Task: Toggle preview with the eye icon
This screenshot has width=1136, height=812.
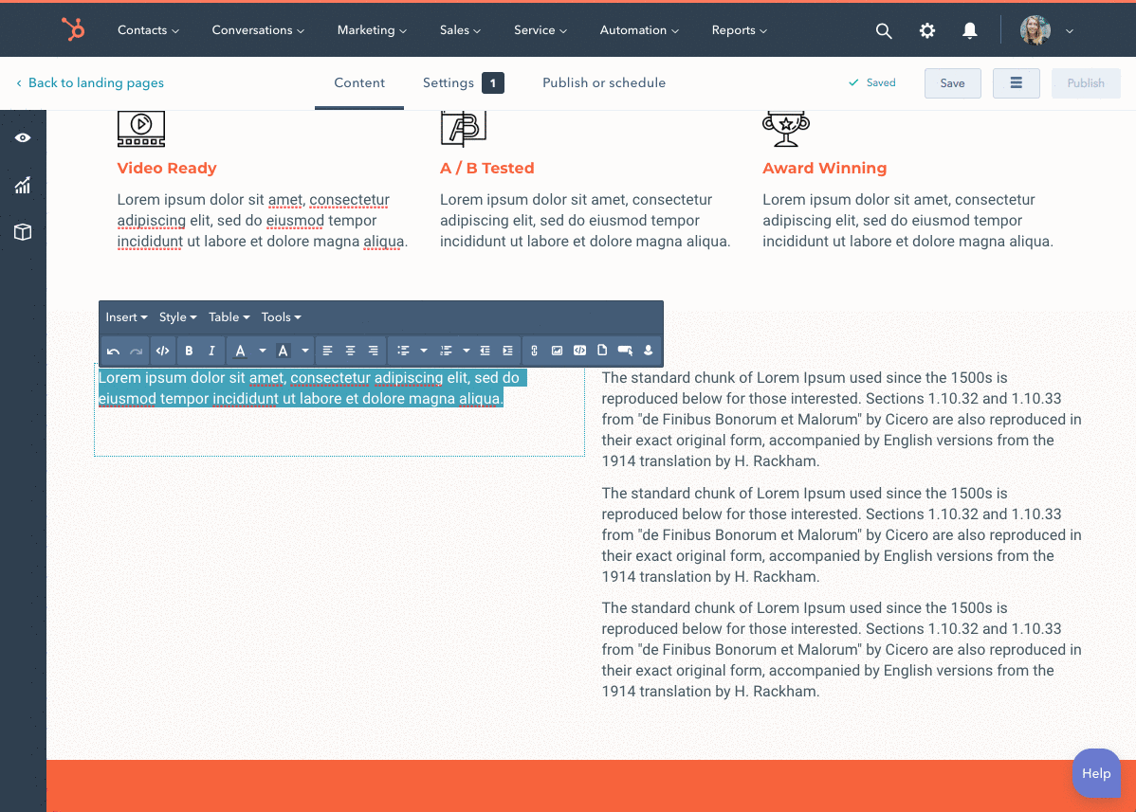Action: pyautogui.click(x=23, y=138)
